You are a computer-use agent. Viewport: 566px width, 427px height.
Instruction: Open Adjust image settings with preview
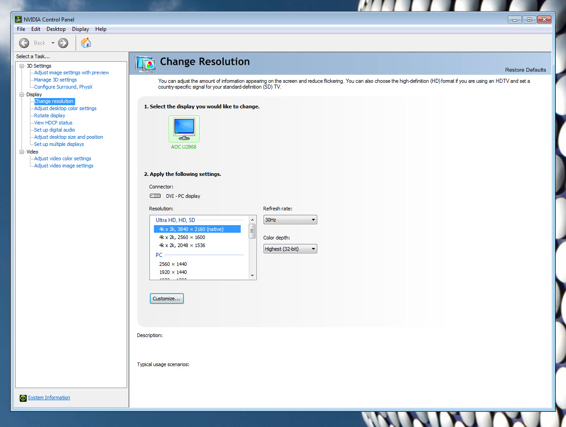click(x=72, y=73)
